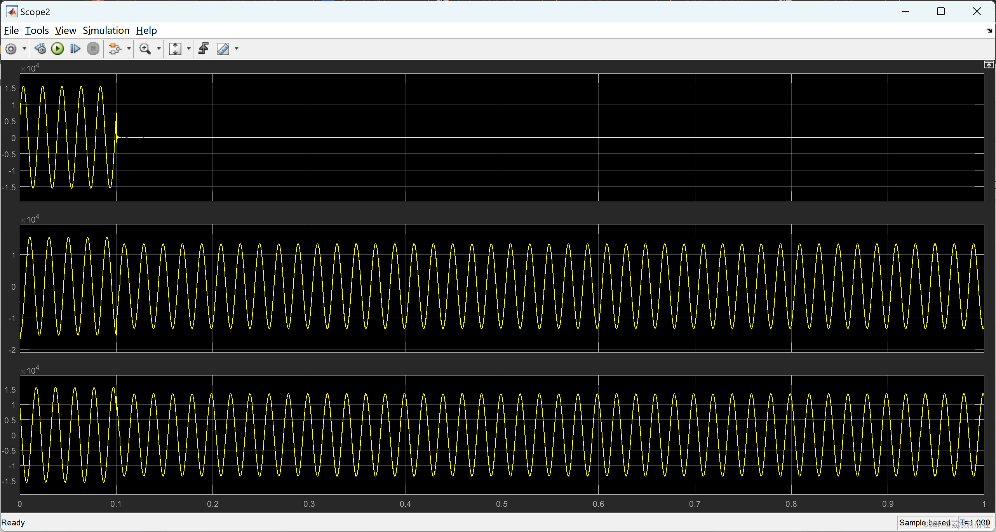Open scope Configuration Properties gear icon

coord(11,49)
